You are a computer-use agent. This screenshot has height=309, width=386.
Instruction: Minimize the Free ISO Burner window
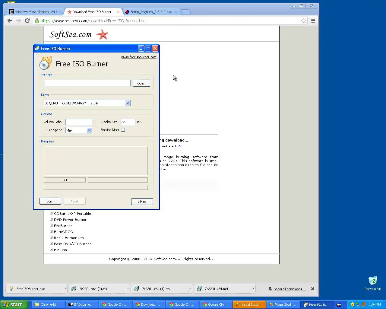click(141, 48)
